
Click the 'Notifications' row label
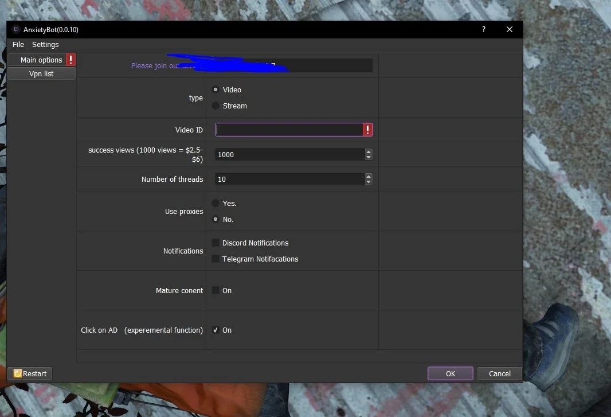click(183, 251)
